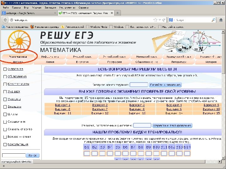Tick the Школа checkbox
The width and height of the screenshot is (226, 169).
point(5,115)
